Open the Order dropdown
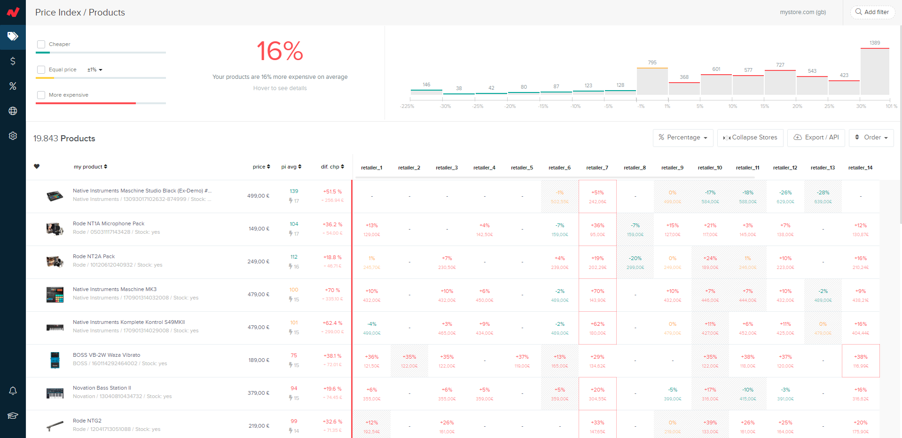 [871, 138]
